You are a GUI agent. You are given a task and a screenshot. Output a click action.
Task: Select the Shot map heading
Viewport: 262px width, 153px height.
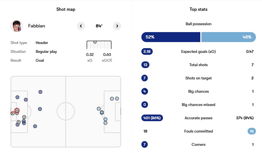click(x=66, y=9)
